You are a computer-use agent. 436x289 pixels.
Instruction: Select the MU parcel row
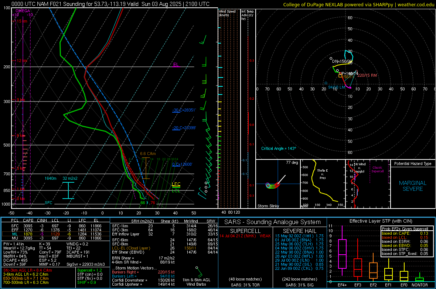pos(56,238)
